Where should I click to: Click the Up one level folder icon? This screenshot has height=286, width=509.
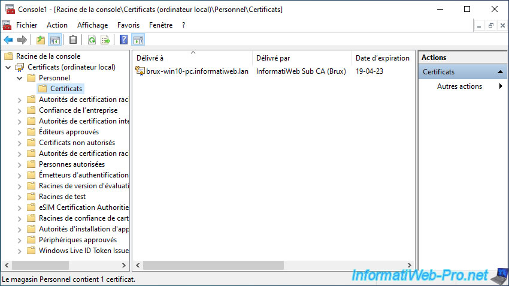pyautogui.click(x=41, y=40)
